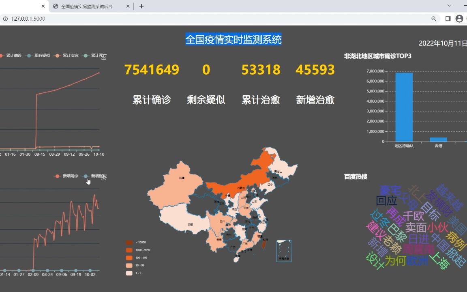
Task: Select the 1000 - 9999 map legend swatch
Action: tap(129, 250)
